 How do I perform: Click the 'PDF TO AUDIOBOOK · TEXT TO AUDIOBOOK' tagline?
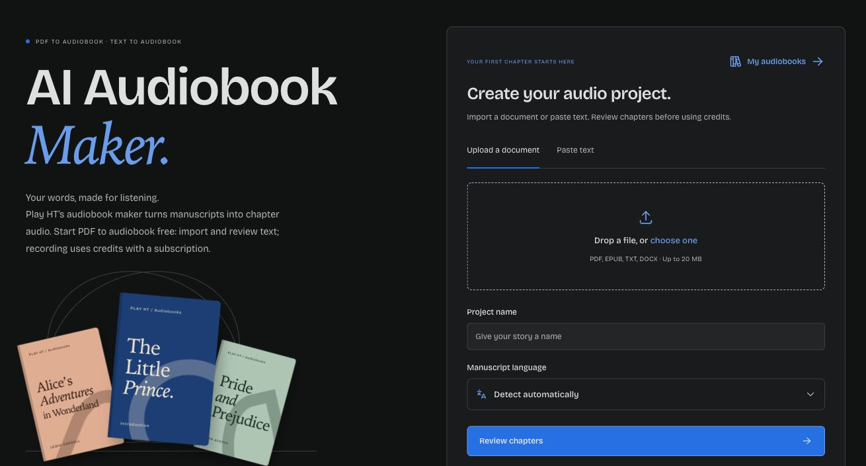click(108, 42)
